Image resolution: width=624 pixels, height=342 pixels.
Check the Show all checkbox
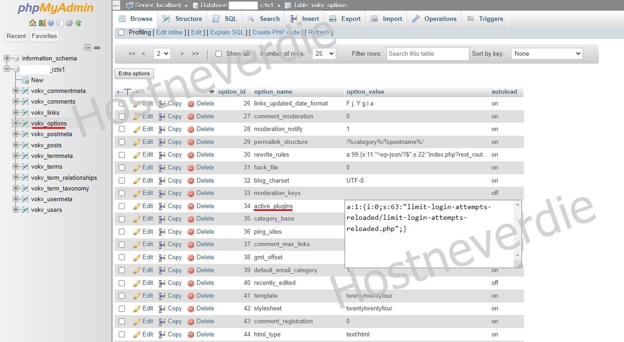coord(218,54)
